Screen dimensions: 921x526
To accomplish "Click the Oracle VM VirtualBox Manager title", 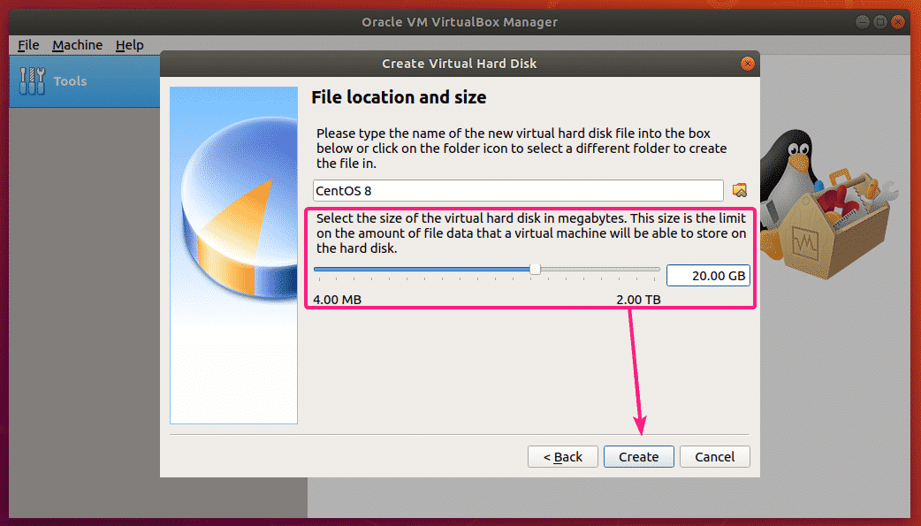I will click(x=460, y=22).
